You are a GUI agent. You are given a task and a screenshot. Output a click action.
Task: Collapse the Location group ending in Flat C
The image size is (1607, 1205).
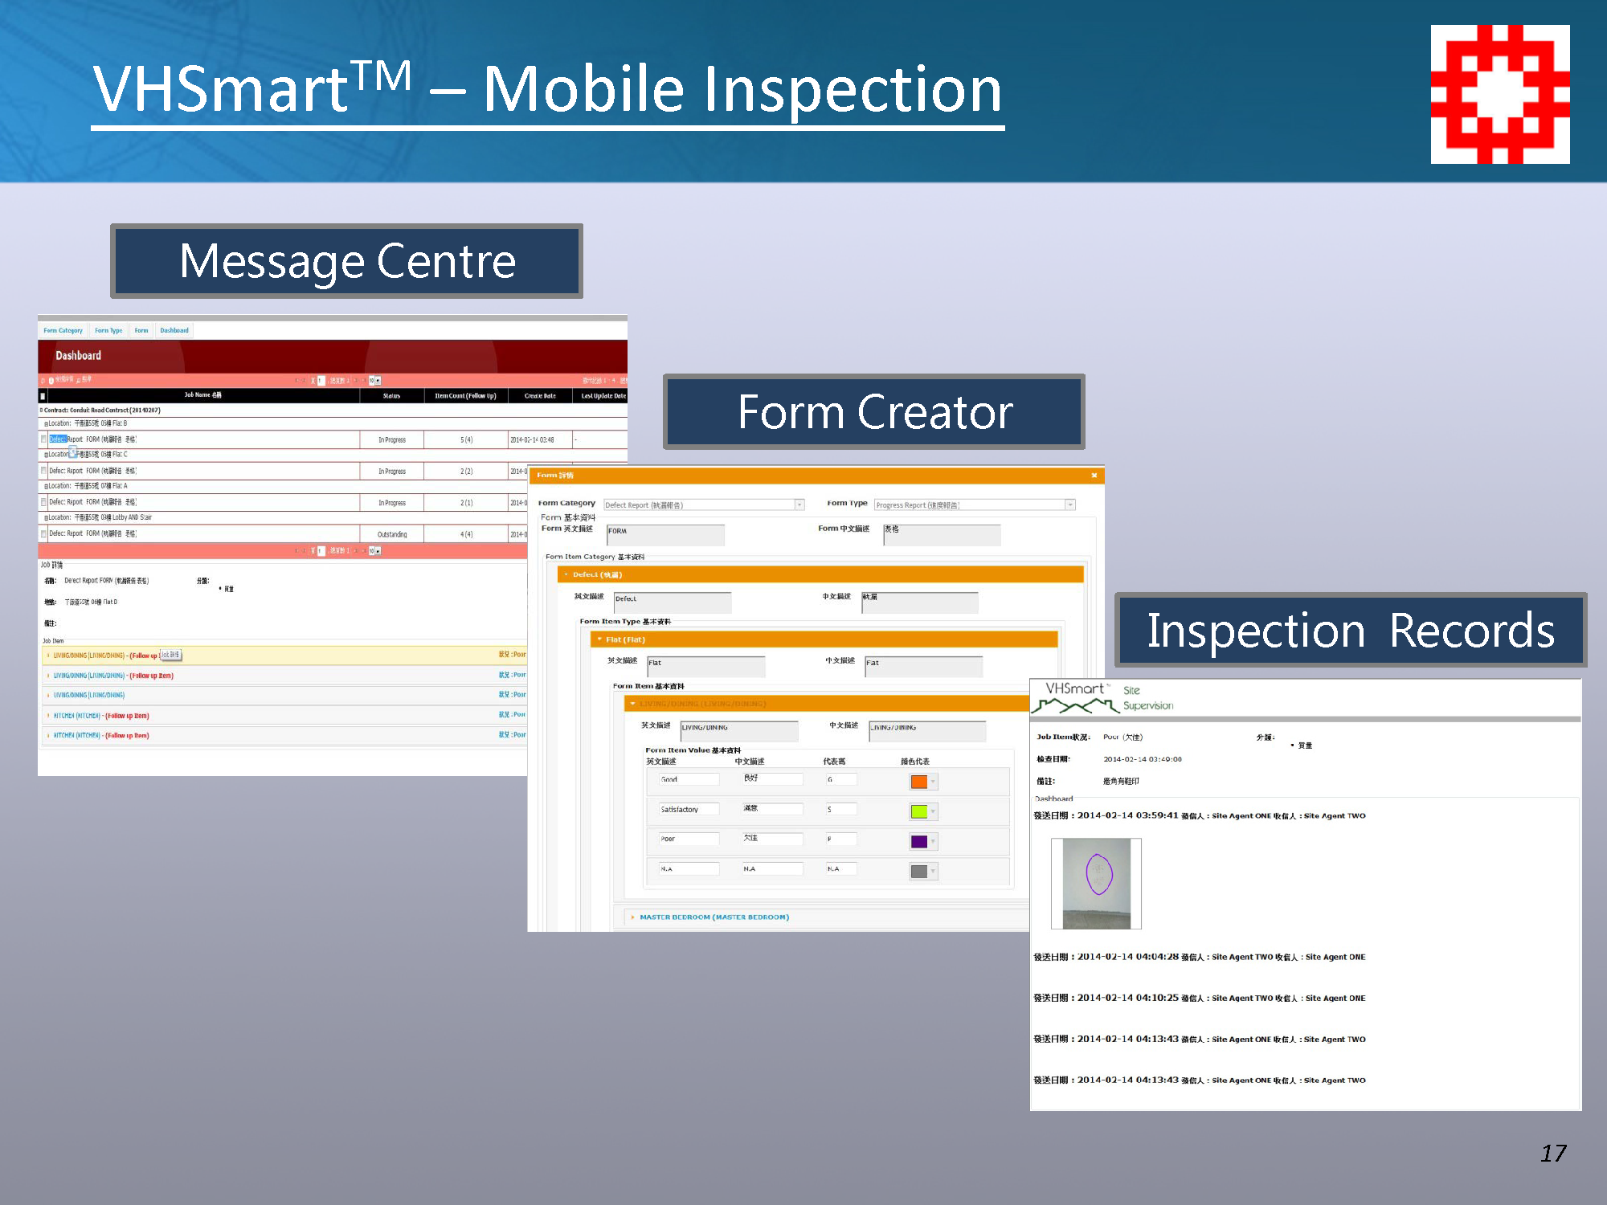46,455
